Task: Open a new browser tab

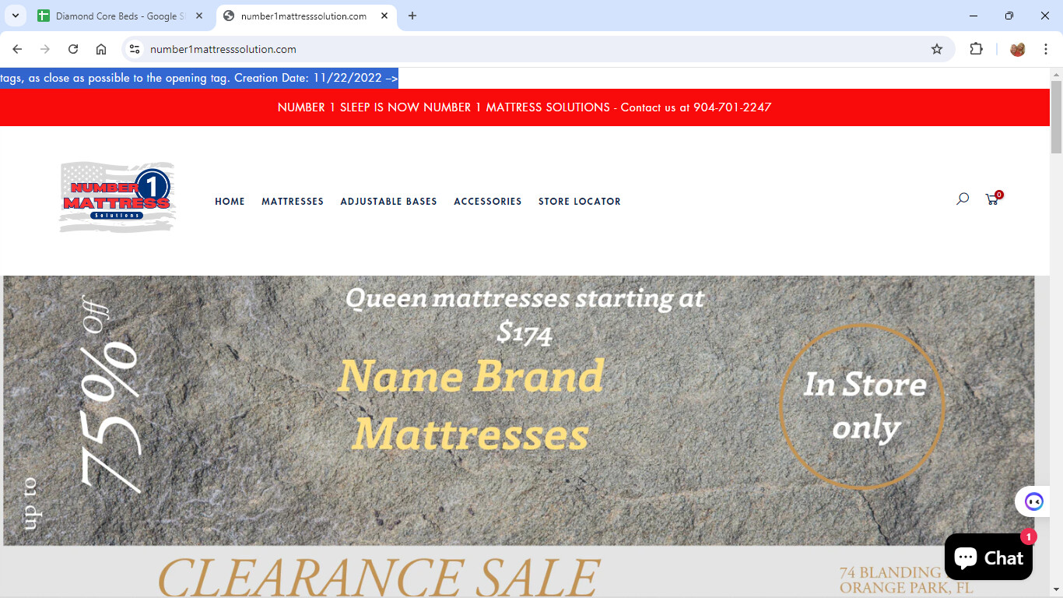Action: [x=412, y=16]
